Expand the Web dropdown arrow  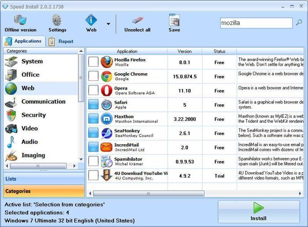point(108,24)
